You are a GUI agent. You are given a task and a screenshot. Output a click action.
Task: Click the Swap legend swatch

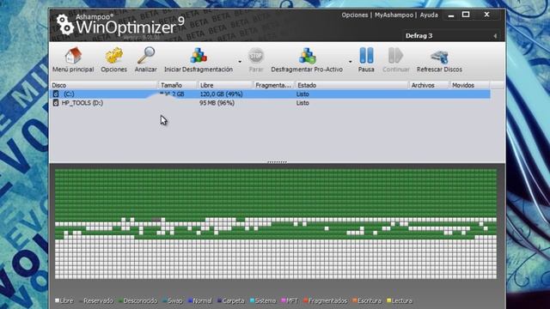click(x=165, y=300)
